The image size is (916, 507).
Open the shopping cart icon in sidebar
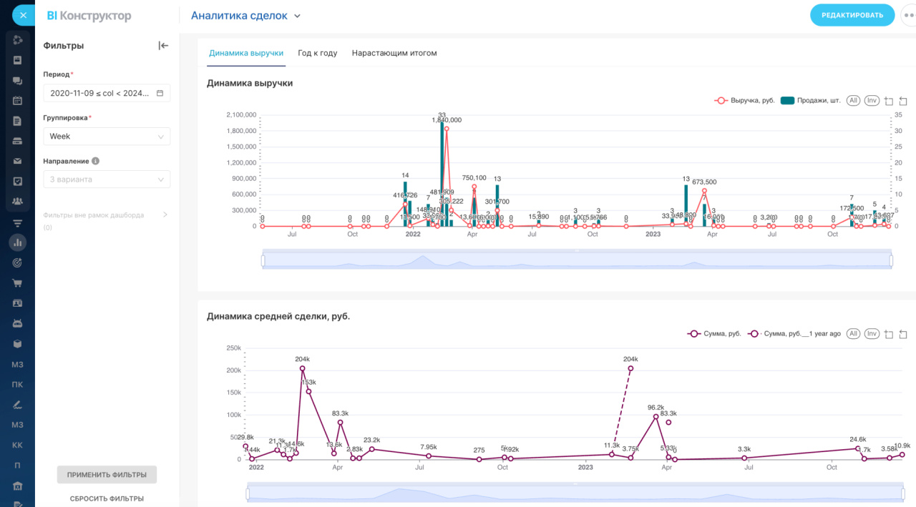tap(17, 283)
